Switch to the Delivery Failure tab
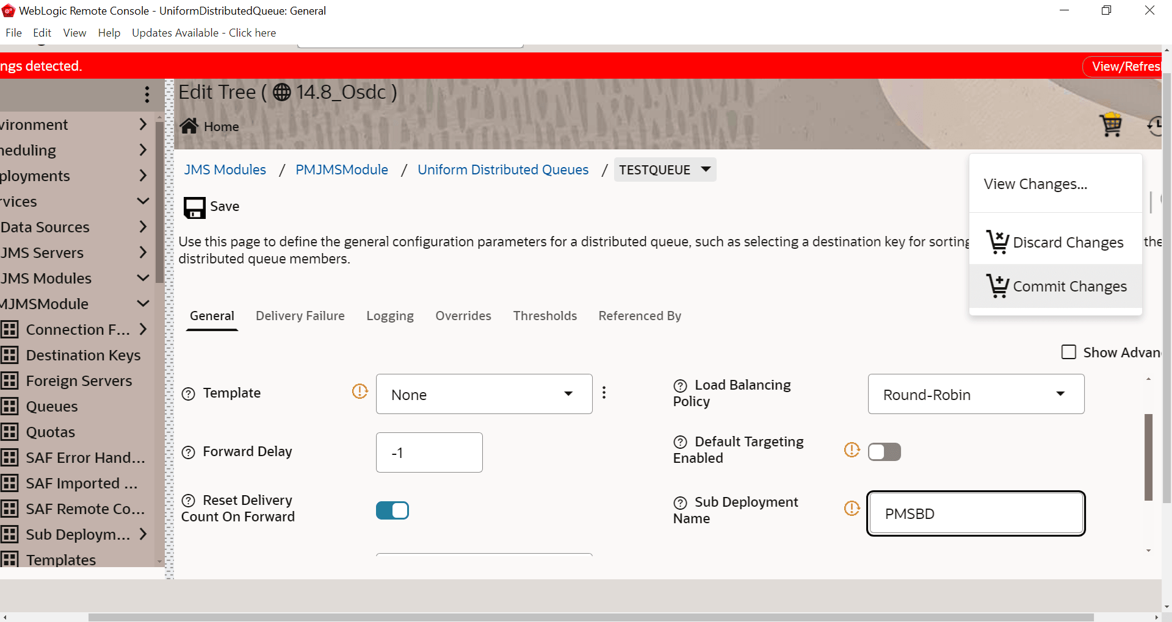The height and width of the screenshot is (622, 1172). 300,316
